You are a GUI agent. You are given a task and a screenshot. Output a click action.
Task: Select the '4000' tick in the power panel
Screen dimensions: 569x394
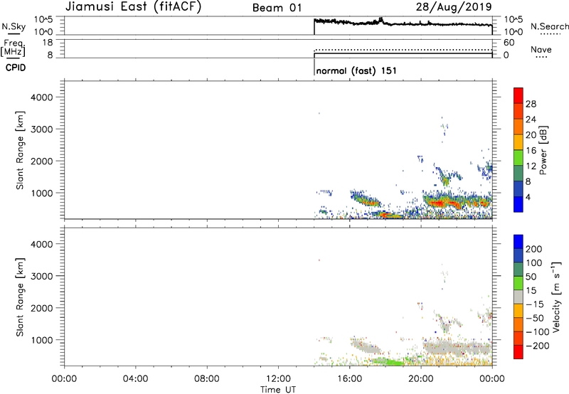42,97
